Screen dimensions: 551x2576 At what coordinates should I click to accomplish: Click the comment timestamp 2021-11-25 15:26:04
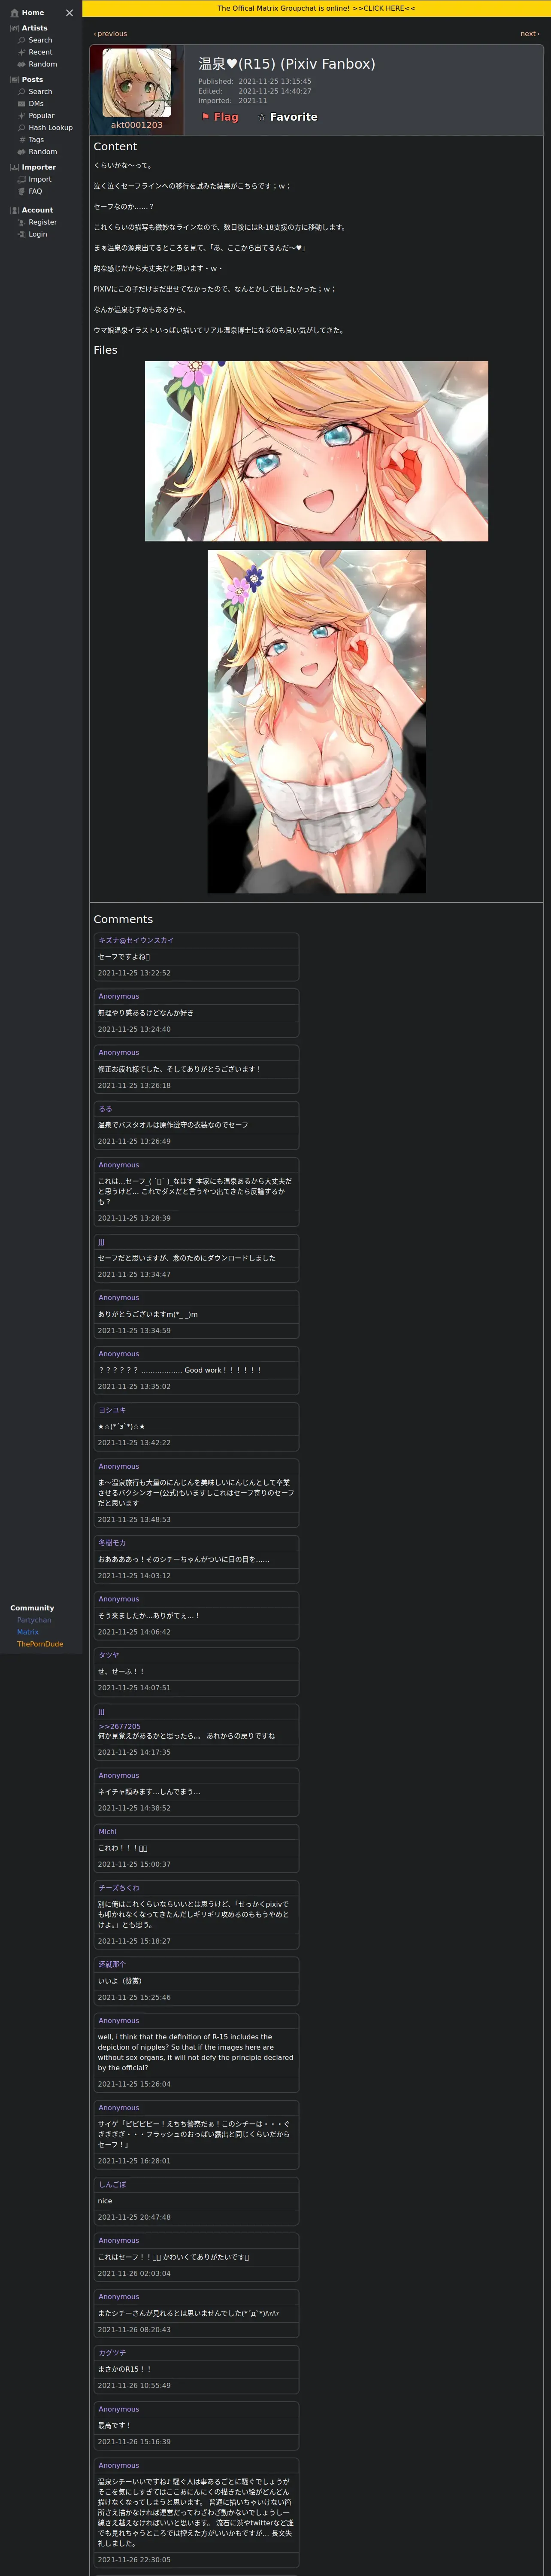tap(134, 2084)
